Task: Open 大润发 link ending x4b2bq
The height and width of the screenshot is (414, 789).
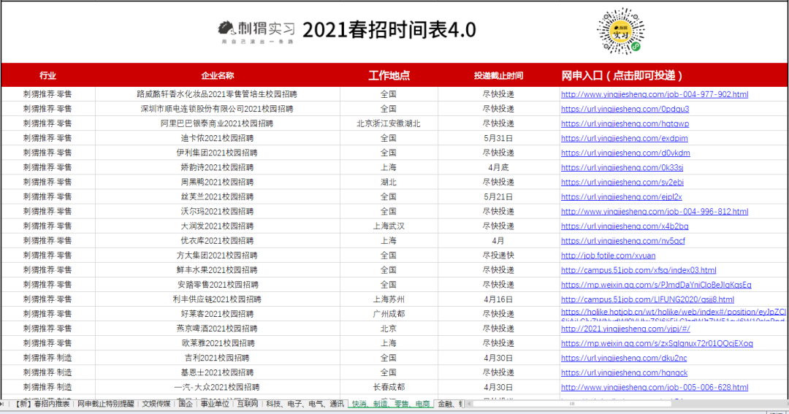Action: pyautogui.click(x=625, y=226)
